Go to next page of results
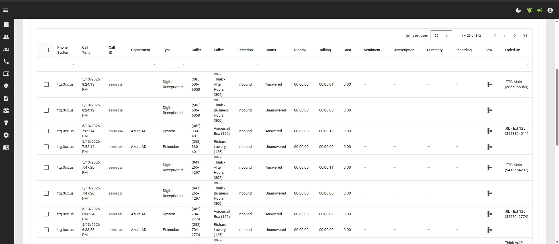This screenshot has width=559, height=244. 515,36
